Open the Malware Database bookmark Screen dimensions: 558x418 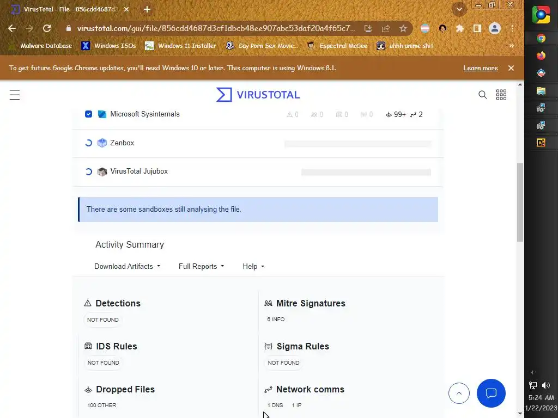pyautogui.click(x=41, y=46)
